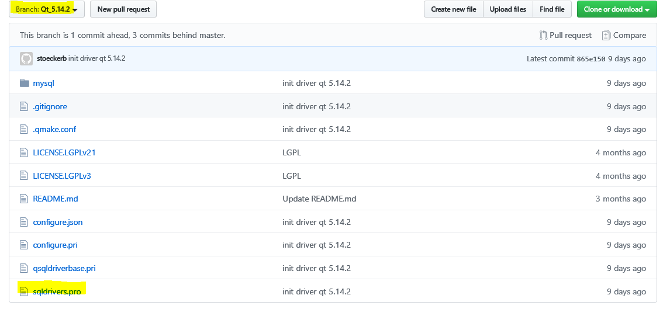Click the Find file button
The height and width of the screenshot is (309, 663).
coord(552,9)
